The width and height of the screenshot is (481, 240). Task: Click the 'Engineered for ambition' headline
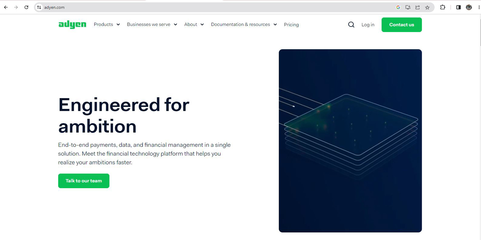tap(124, 116)
